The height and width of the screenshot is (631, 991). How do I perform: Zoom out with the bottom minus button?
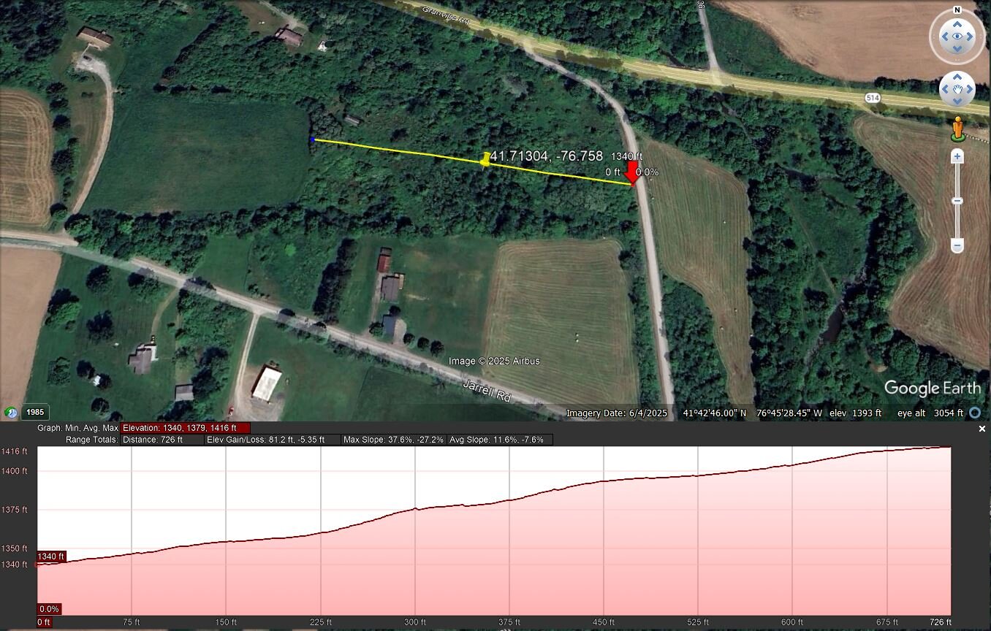(957, 246)
